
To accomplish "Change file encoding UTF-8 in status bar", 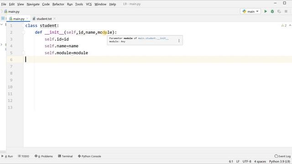I will (x=247, y=161).
